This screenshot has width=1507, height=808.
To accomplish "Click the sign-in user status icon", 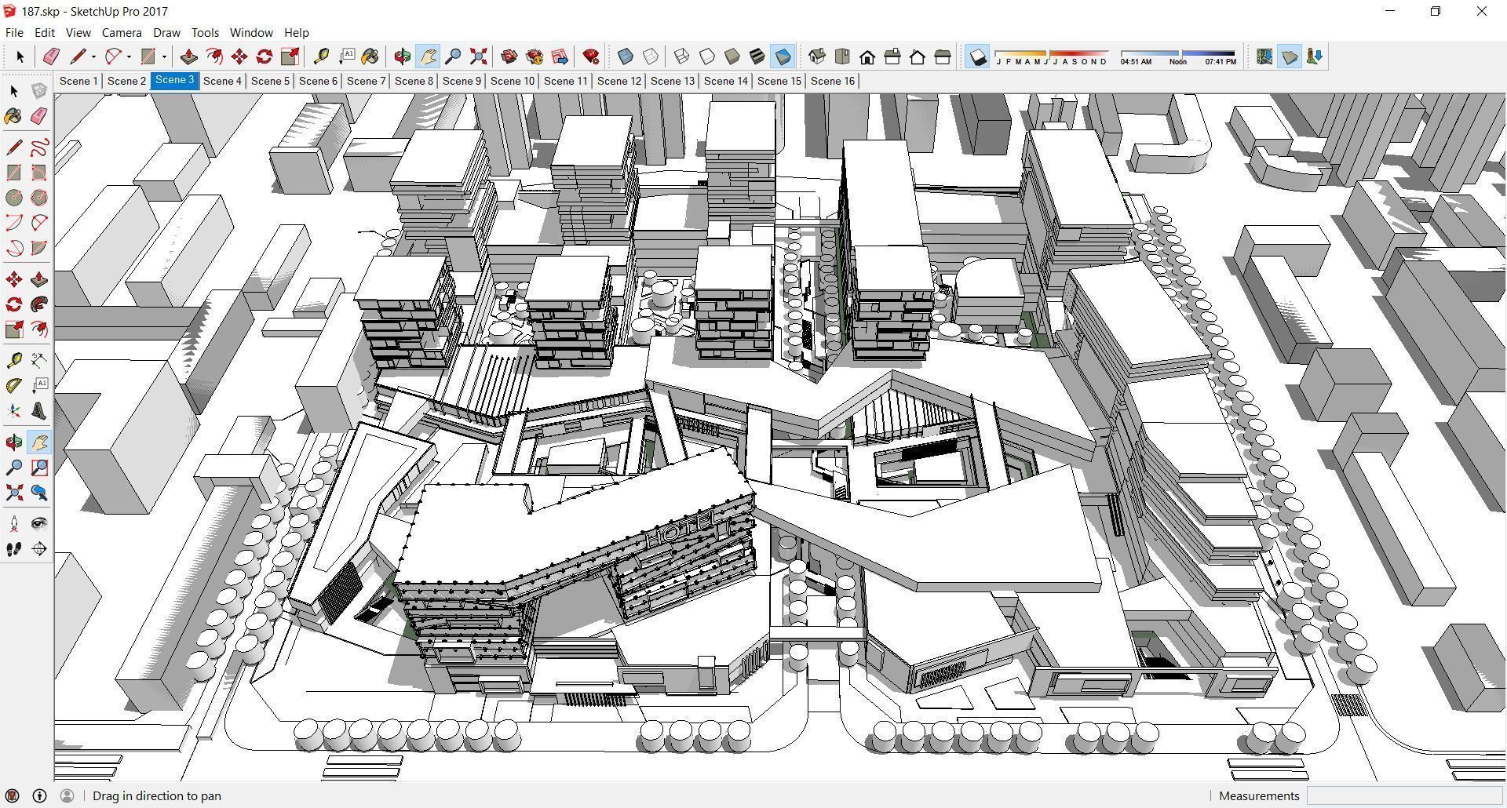I will coord(67,795).
